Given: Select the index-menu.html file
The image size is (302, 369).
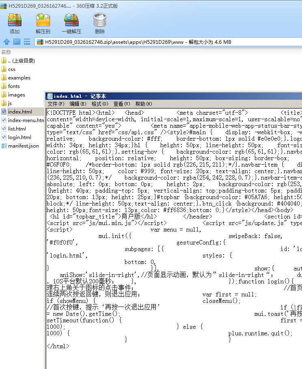Looking at the screenshot, I should 23,120.
